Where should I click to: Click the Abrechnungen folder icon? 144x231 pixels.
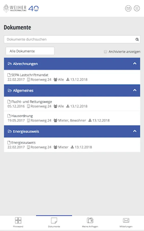click(10, 64)
